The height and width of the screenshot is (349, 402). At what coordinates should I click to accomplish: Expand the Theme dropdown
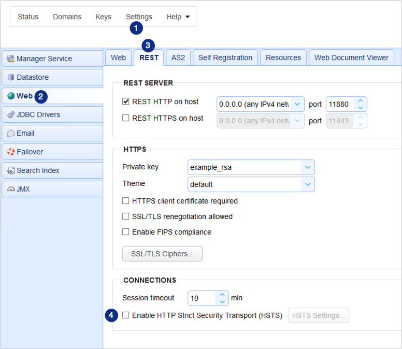pos(308,184)
